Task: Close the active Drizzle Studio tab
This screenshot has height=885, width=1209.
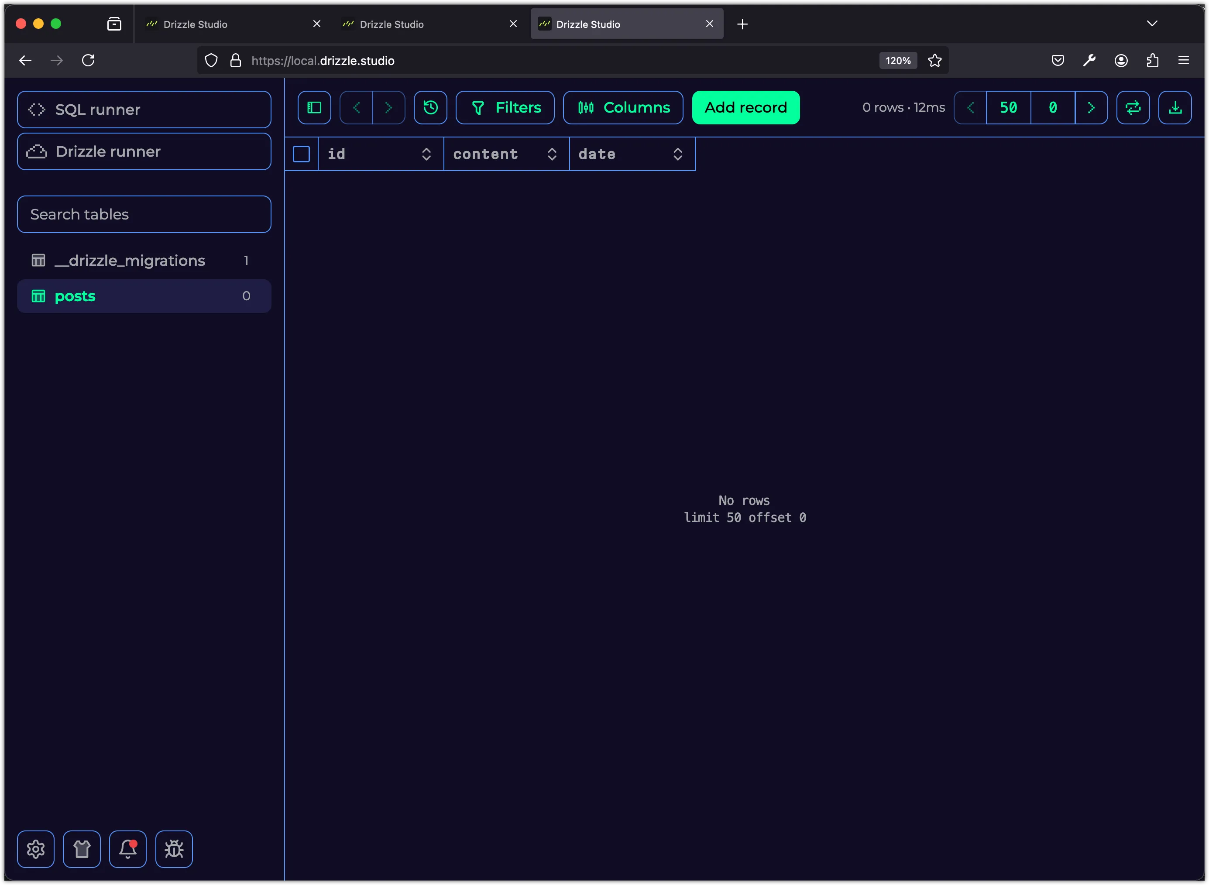Action: [710, 24]
